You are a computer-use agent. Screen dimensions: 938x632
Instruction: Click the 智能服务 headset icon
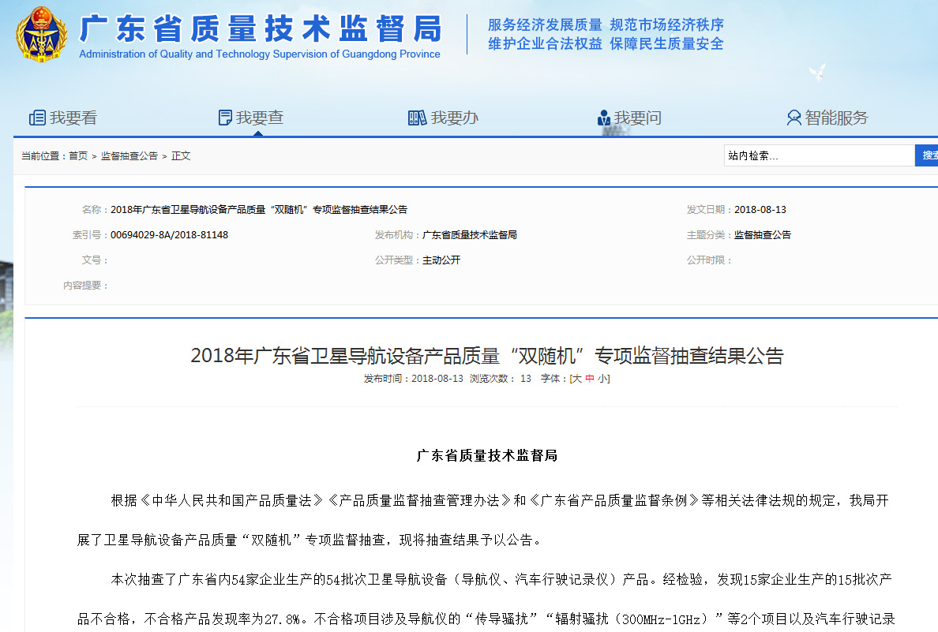point(794,118)
